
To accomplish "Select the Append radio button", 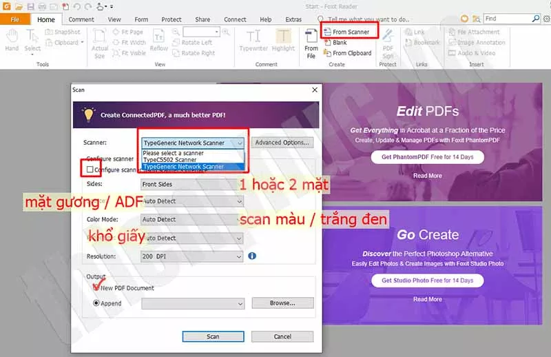I will coord(96,303).
